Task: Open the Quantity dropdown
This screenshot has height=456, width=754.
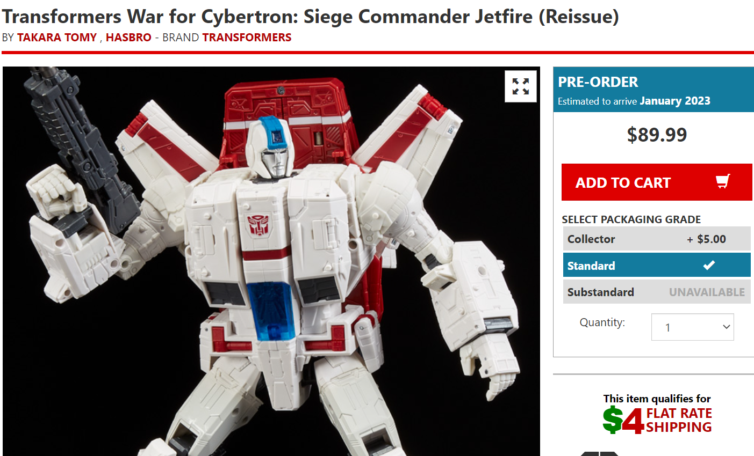Action: coord(692,327)
